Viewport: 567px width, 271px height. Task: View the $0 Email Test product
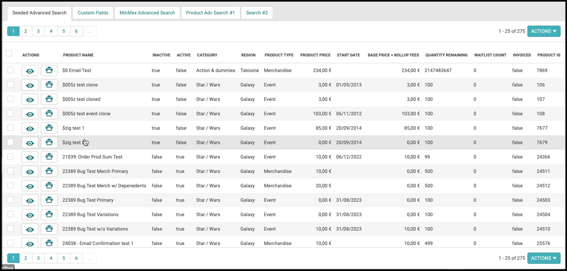click(x=30, y=71)
